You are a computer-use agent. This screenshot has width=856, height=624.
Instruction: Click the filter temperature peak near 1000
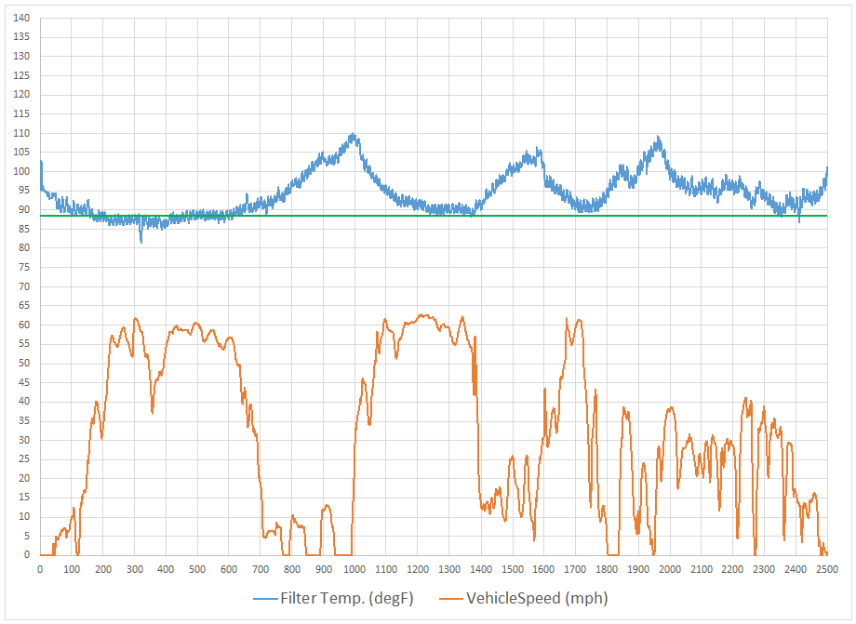[x=354, y=136]
